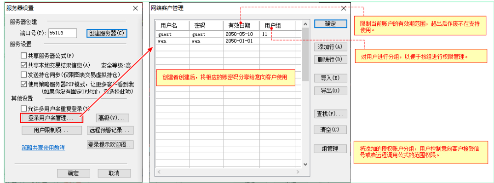Focus the 端口号 input field
The image size is (494, 183).
(x=63, y=33)
